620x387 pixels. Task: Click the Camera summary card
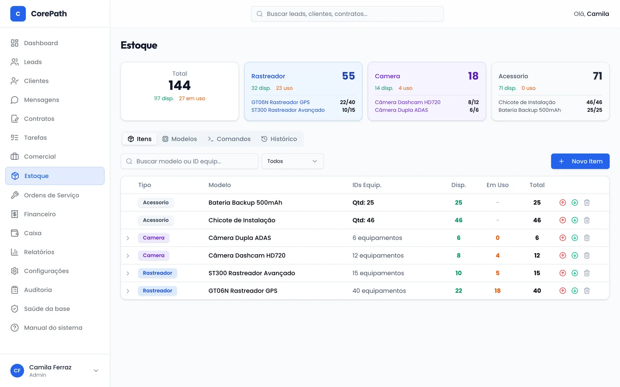pyautogui.click(x=427, y=91)
